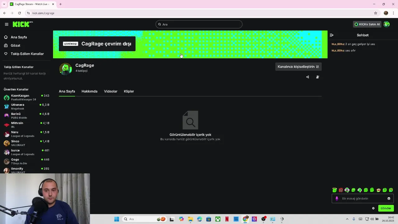The height and width of the screenshot is (224, 398).
Task: Open Takip Edilen Kanallar in the sidebar
Action: (24, 54)
